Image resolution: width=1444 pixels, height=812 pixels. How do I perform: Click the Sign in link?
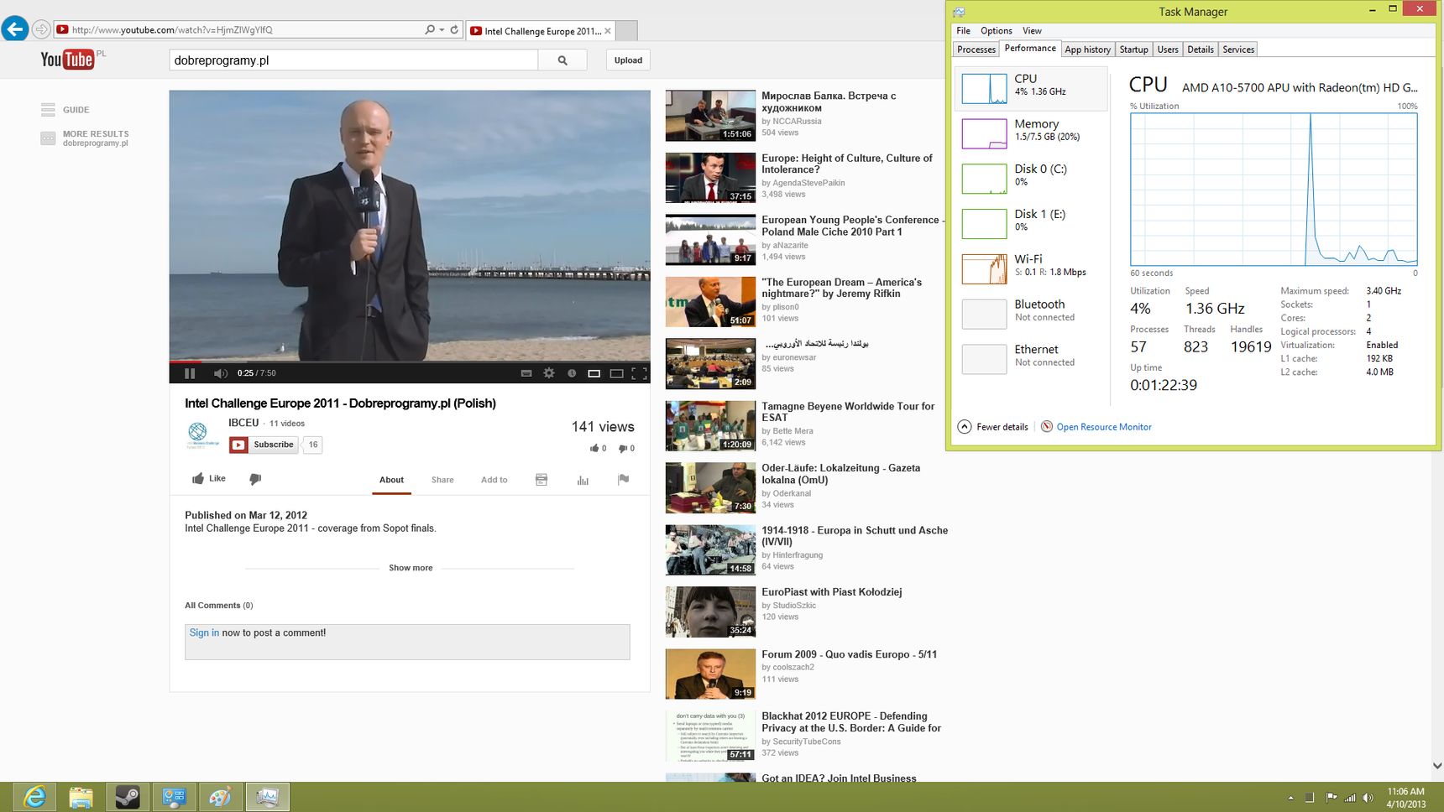(204, 632)
